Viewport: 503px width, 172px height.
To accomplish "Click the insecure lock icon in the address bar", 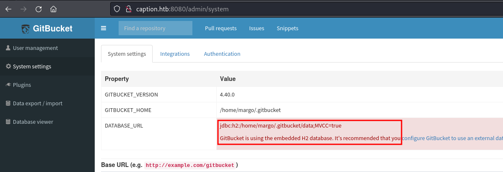I will click(x=129, y=9).
